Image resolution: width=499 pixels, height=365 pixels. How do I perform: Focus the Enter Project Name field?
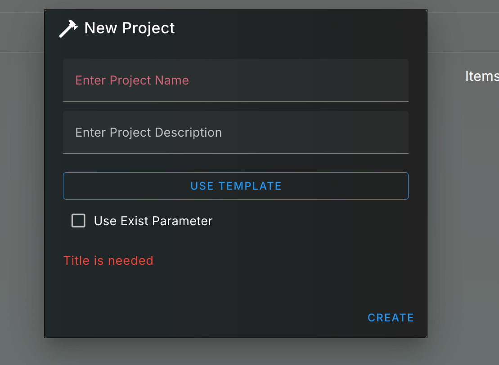tap(235, 80)
